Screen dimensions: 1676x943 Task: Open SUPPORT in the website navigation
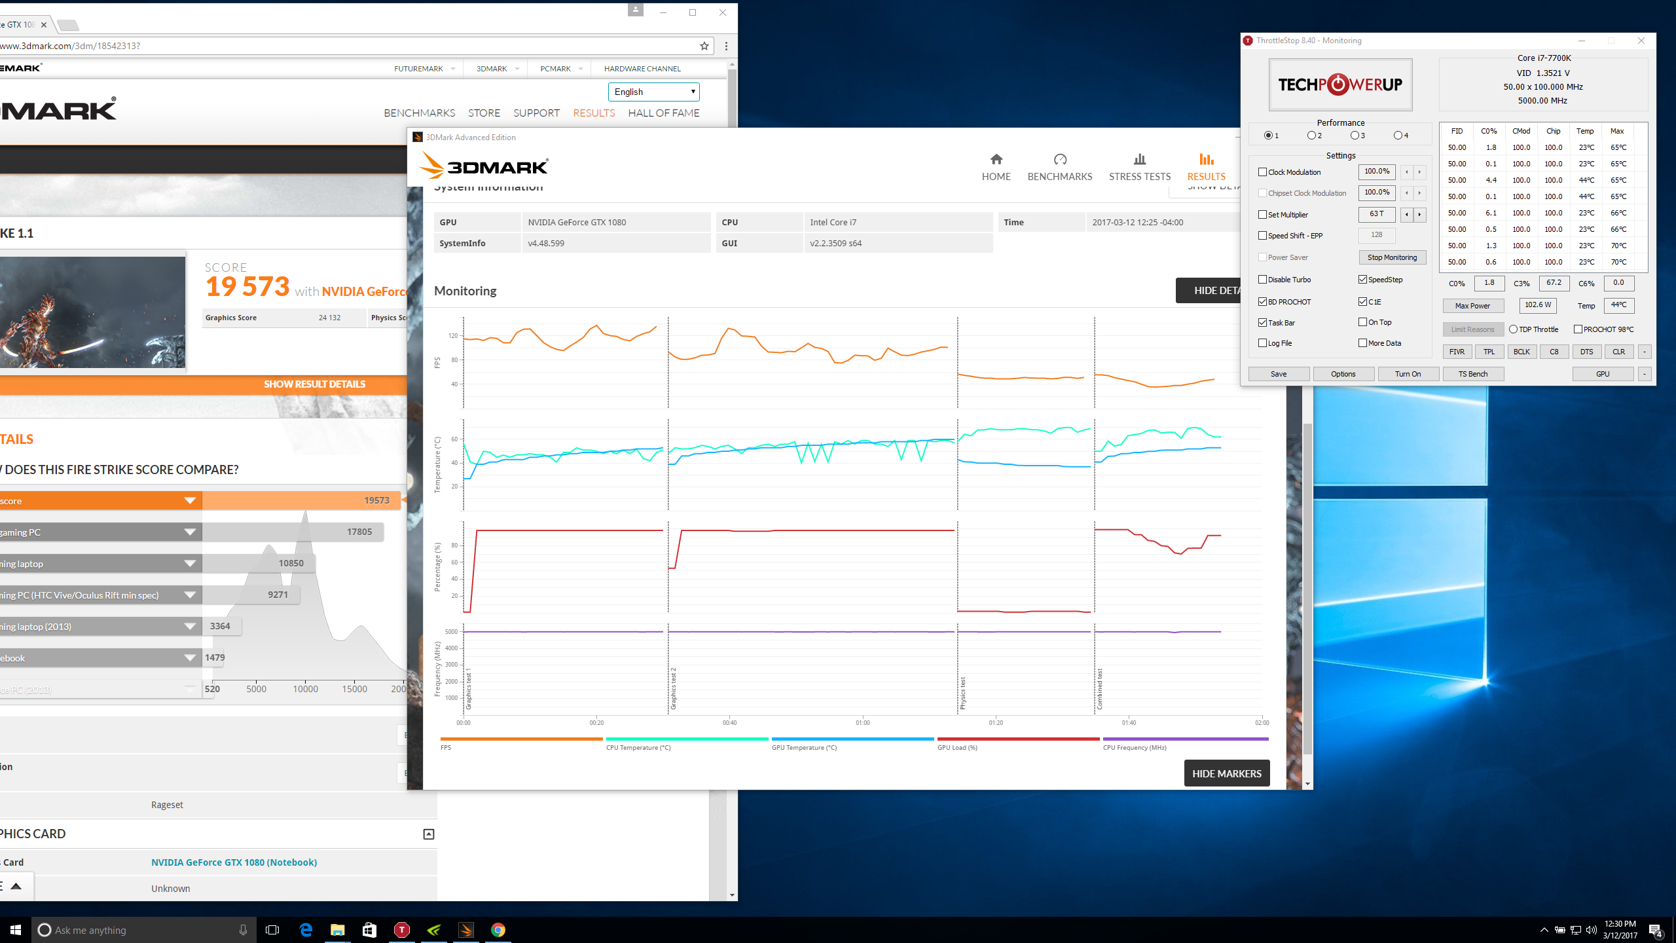pyautogui.click(x=536, y=113)
